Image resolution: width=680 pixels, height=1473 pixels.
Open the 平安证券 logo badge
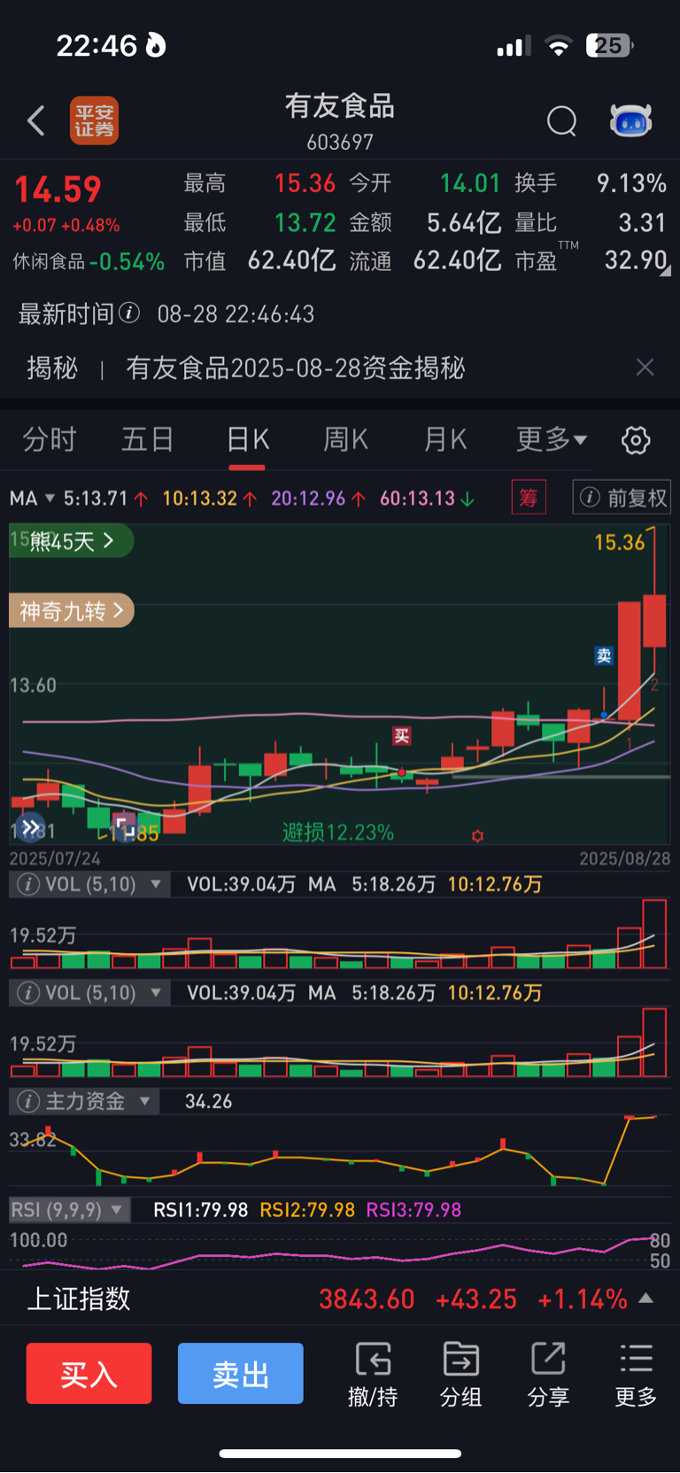(x=94, y=120)
